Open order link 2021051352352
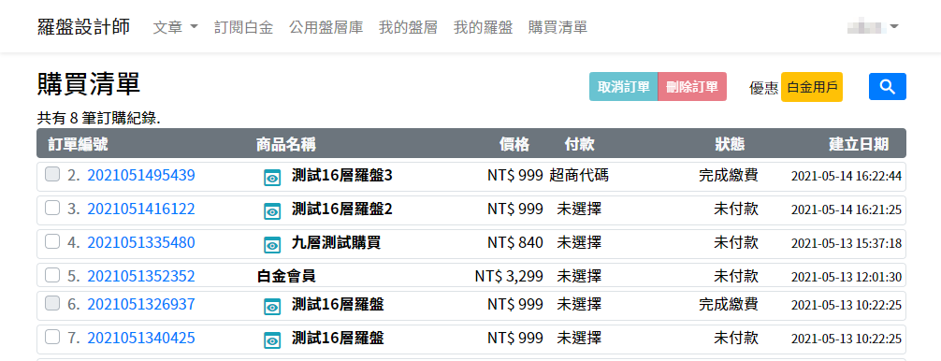The height and width of the screenshot is (361, 941). tap(141, 276)
